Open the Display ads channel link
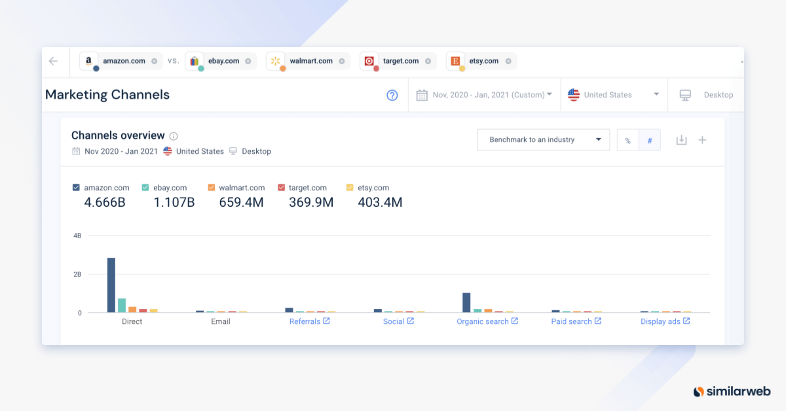Screen dimensions: 786x411 pos(665,321)
